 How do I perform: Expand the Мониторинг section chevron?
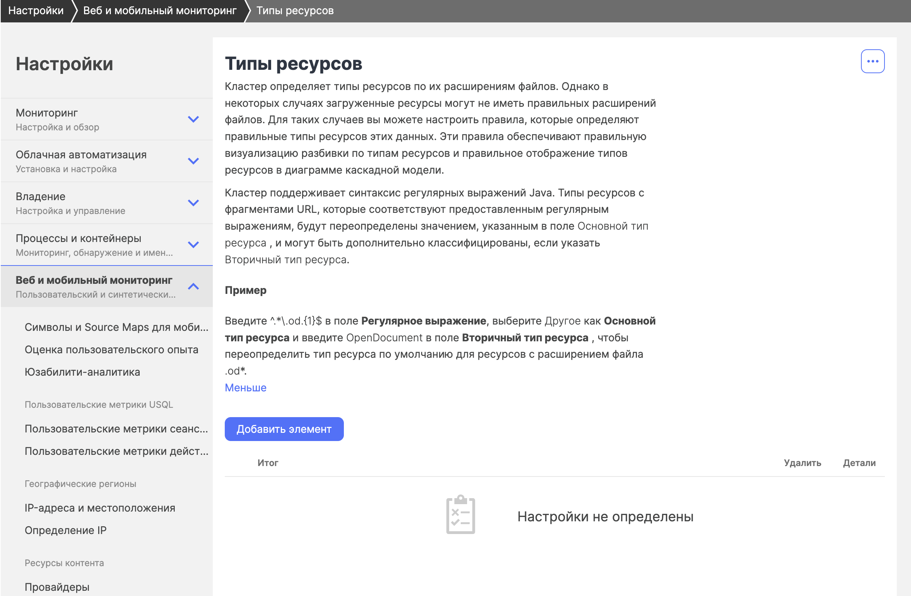pyautogui.click(x=193, y=119)
